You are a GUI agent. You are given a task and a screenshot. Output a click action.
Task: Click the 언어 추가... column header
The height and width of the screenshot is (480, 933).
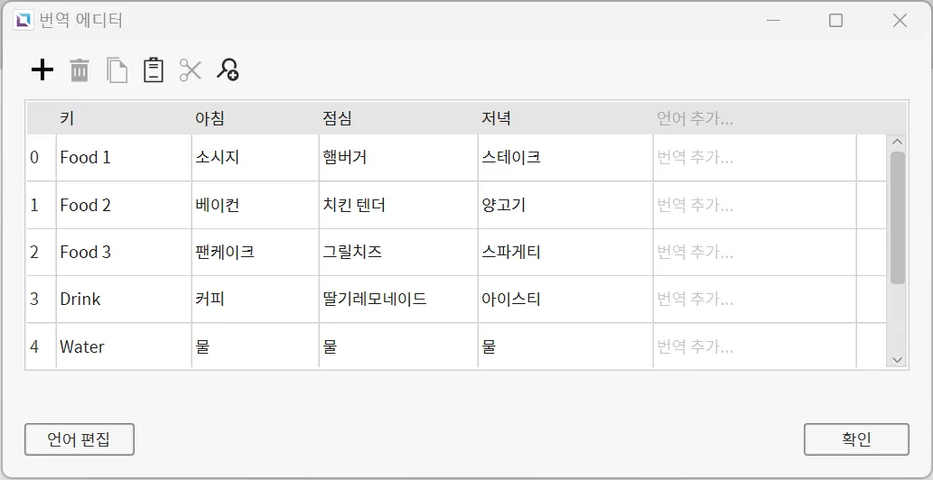coord(695,118)
